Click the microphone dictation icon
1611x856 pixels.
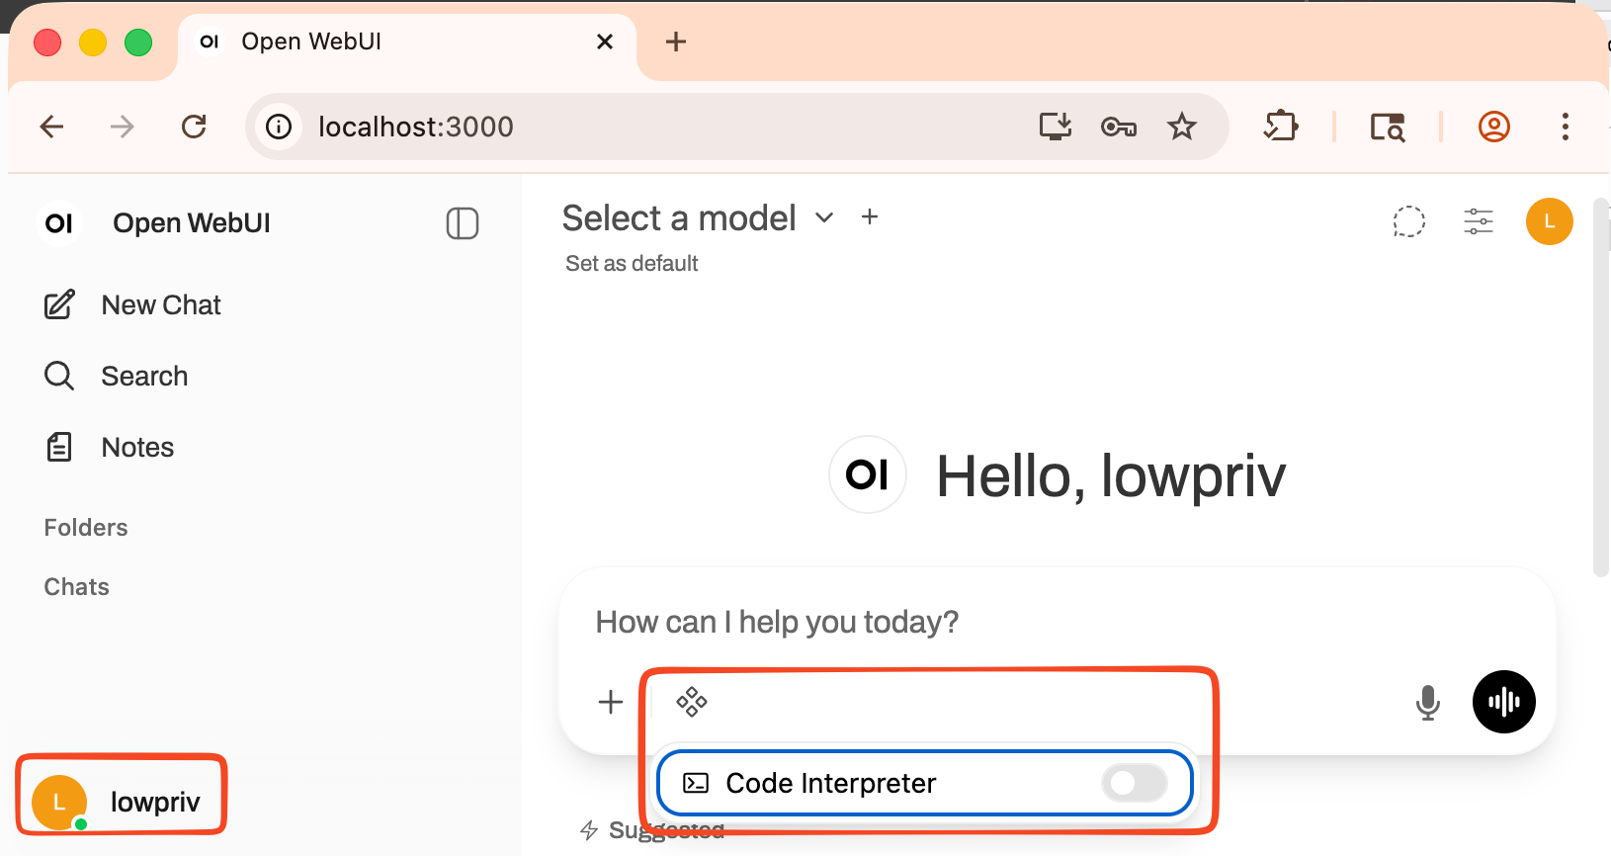tap(1427, 702)
